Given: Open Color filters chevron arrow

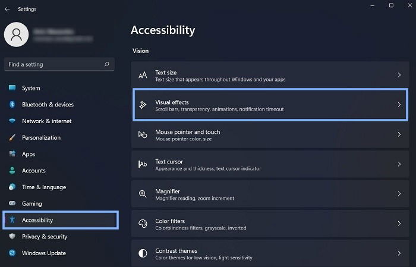Looking at the screenshot, I should pyautogui.click(x=399, y=224).
